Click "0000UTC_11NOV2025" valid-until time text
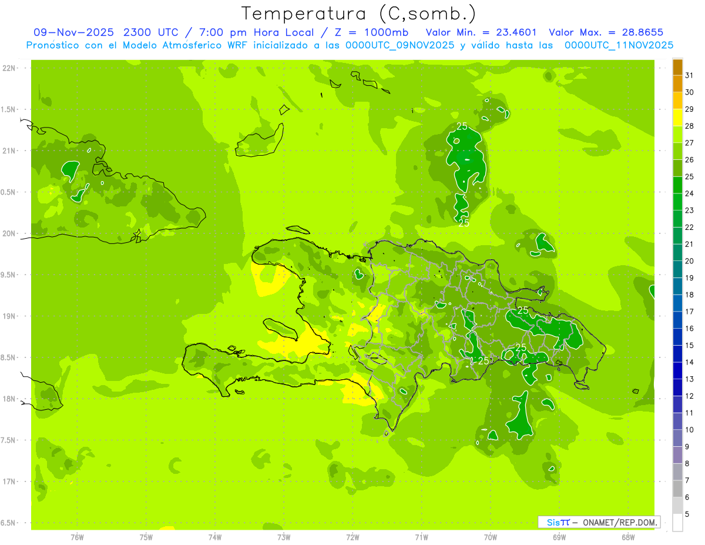The height and width of the screenshot is (545, 705). coord(619,45)
